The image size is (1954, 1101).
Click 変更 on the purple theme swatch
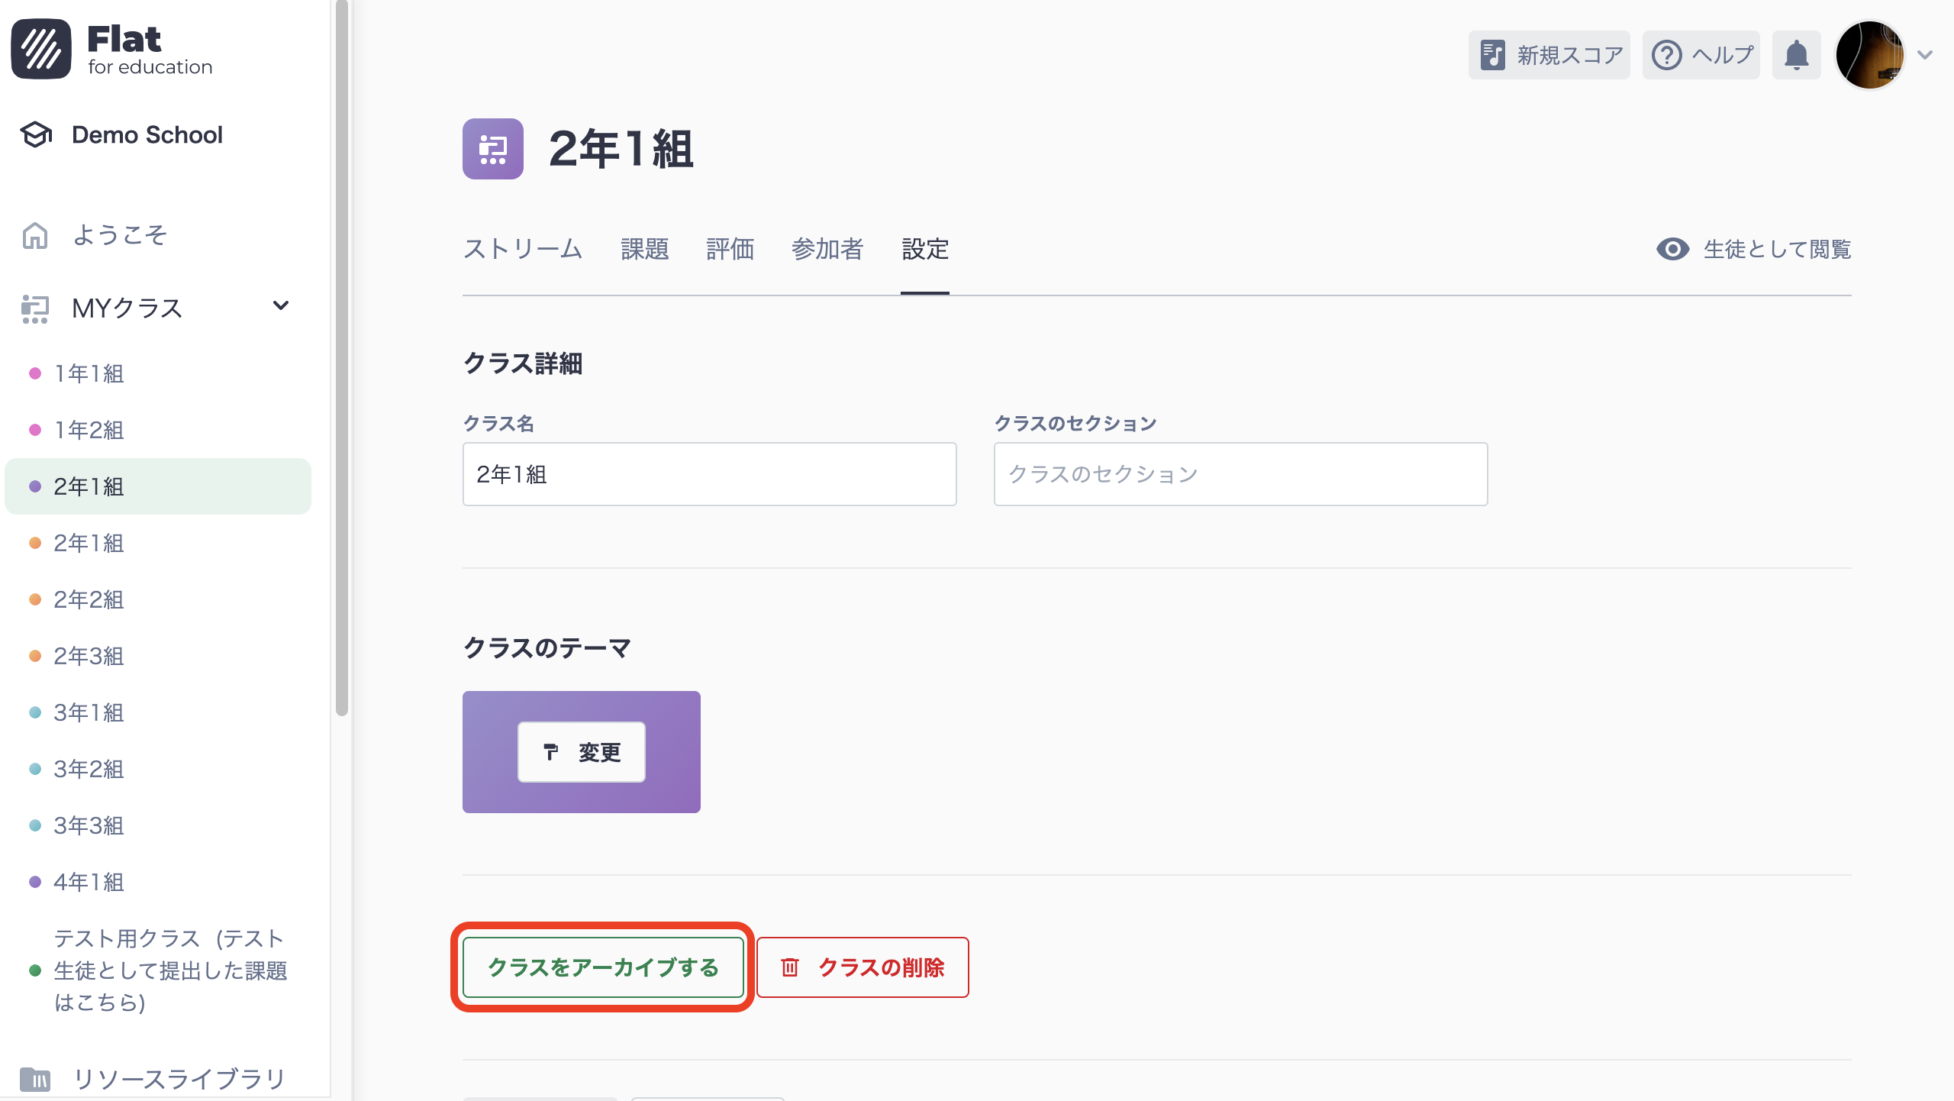point(582,752)
